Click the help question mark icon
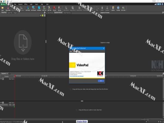 tap(162, 4)
